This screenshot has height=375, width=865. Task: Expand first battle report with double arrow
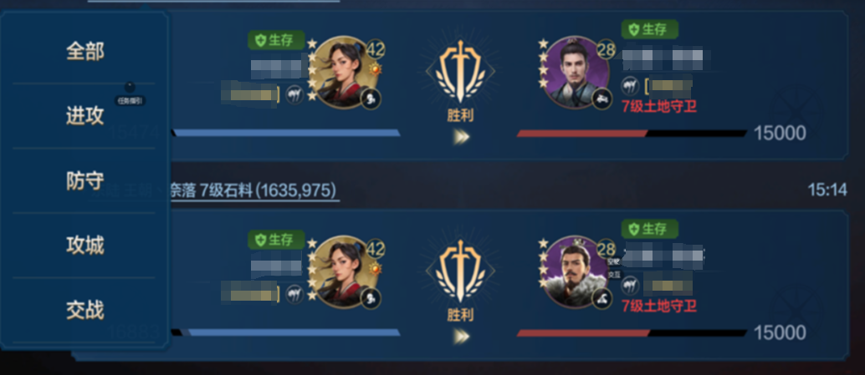461,137
